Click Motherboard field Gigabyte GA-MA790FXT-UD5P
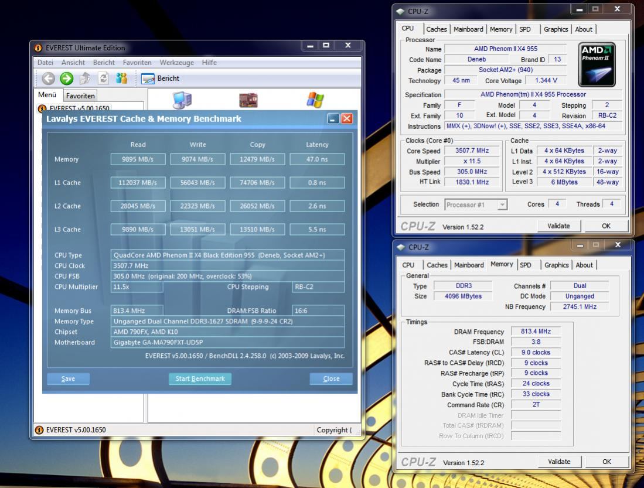 click(227, 342)
